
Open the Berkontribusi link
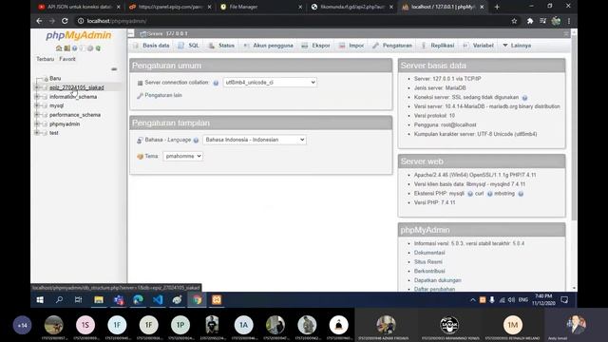point(429,271)
